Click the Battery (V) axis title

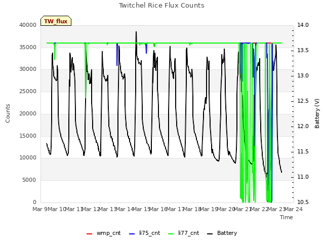coord(317,113)
